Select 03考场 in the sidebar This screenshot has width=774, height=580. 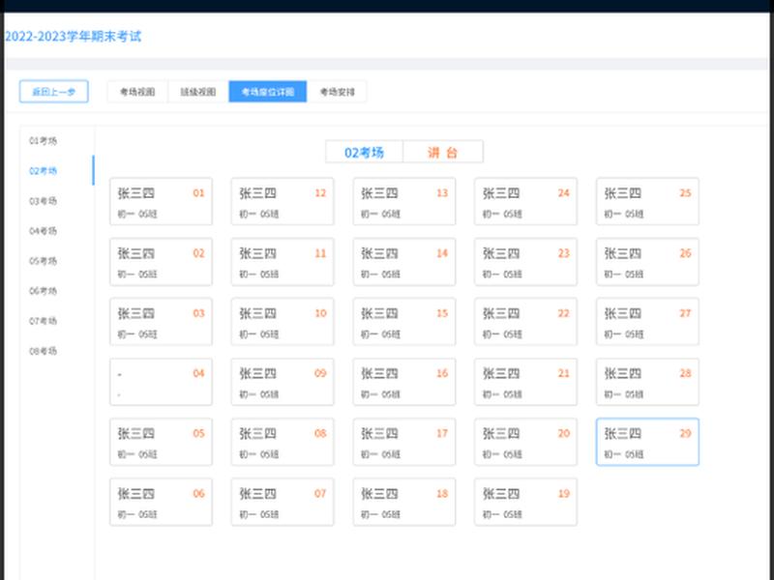pyautogui.click(x=43, y=201)
